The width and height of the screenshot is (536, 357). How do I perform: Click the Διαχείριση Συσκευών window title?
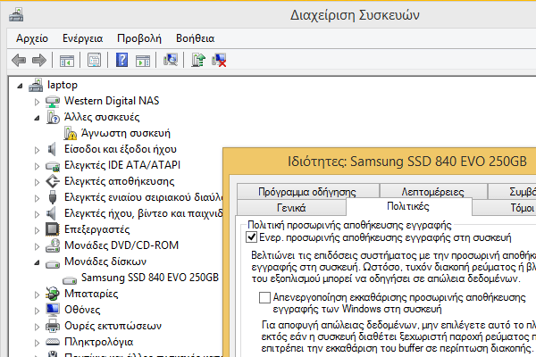click(x=355, y=15)
